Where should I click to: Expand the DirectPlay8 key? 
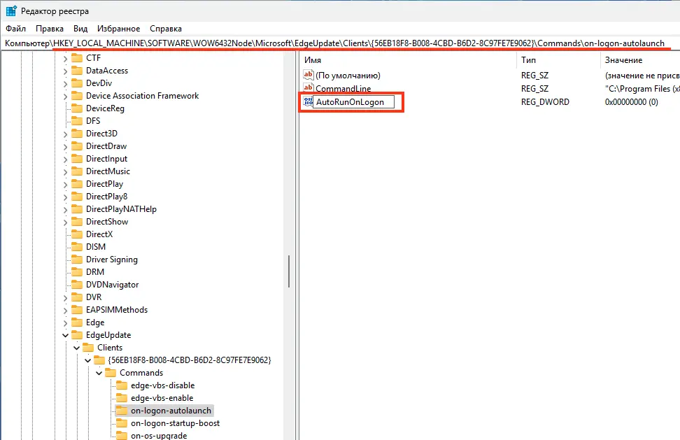[66, 197]
